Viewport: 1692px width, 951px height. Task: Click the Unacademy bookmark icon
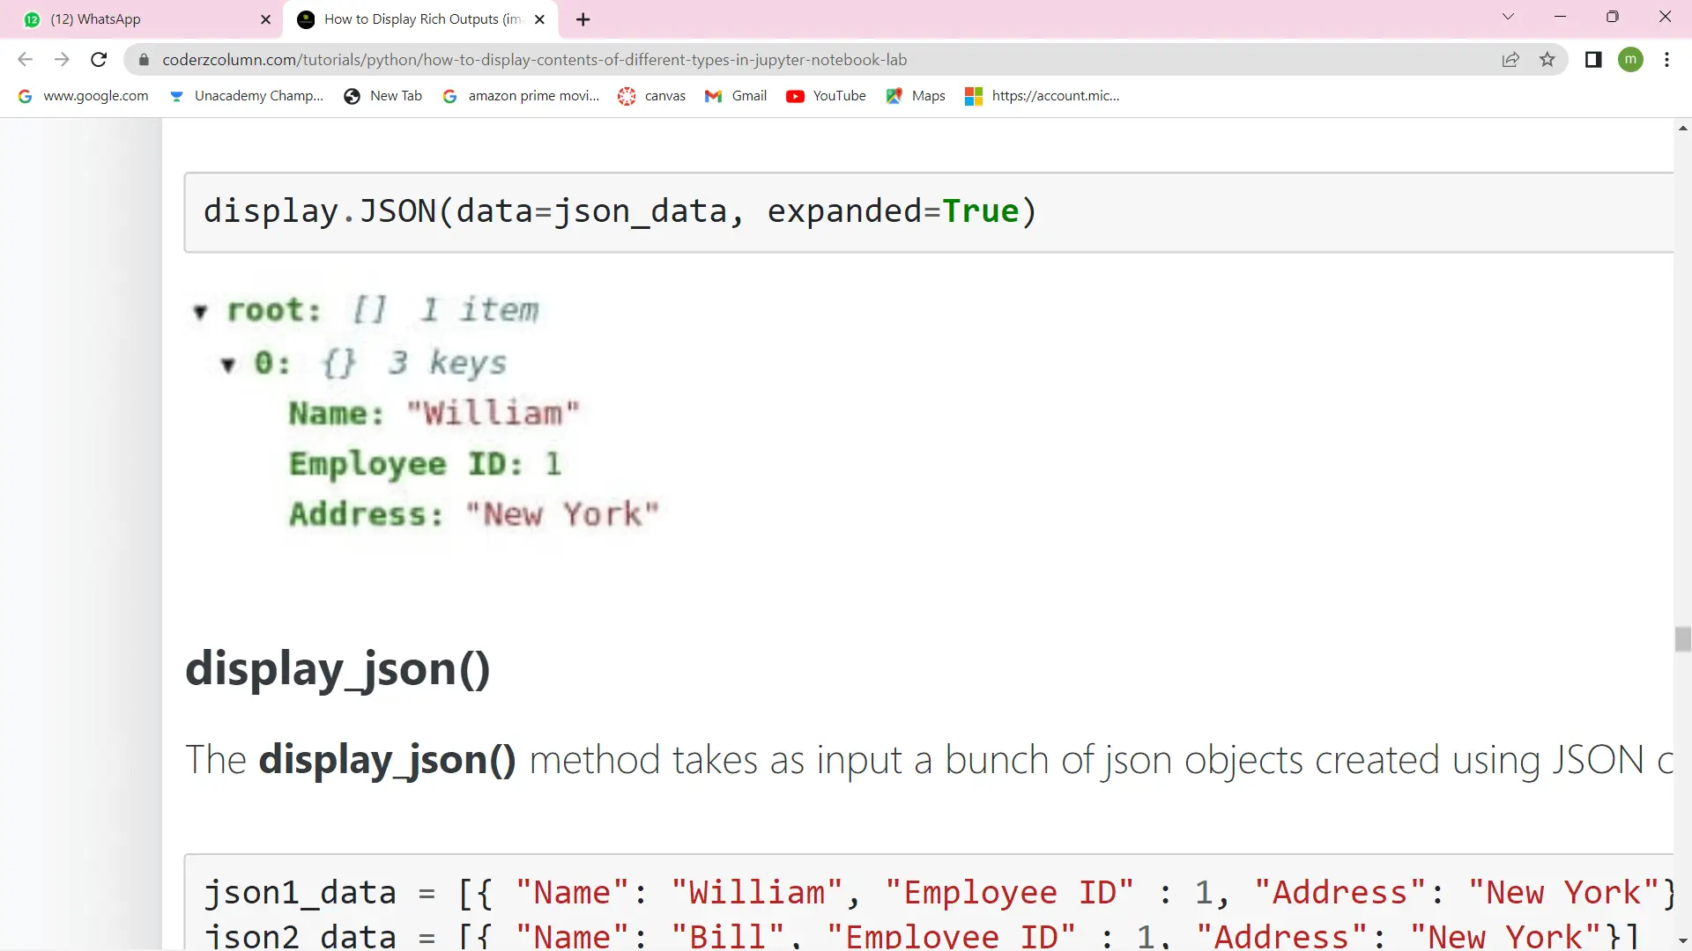pos(176,95)
